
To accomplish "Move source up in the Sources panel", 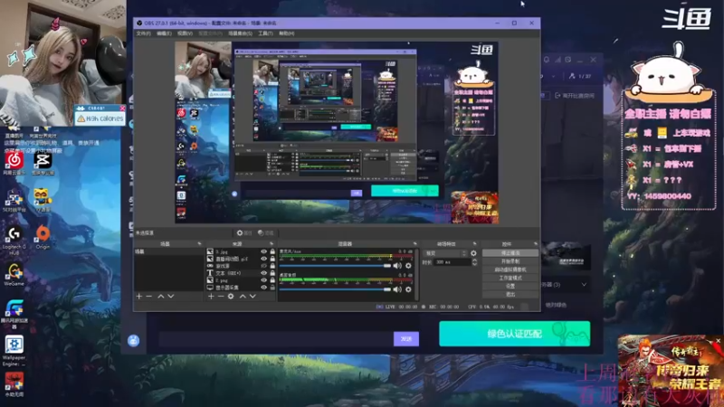I will pyautogui.click(x=243, y=297).
